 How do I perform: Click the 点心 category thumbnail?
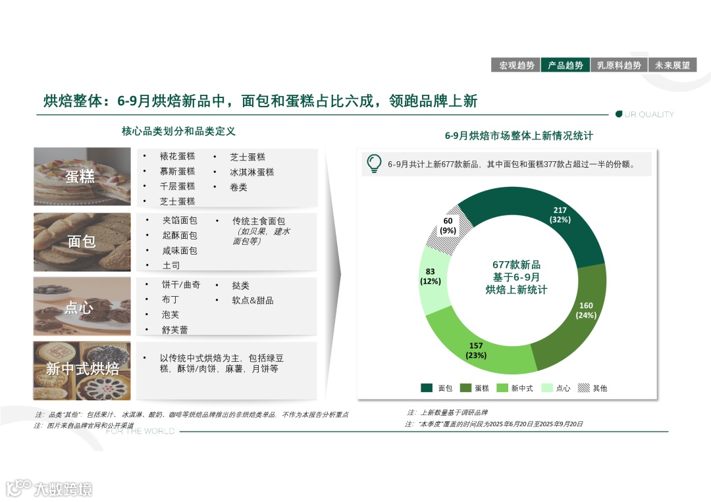point(82,307)
